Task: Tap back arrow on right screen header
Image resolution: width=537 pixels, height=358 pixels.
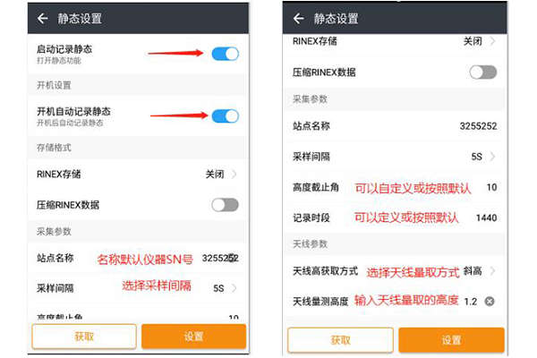Action: [299, 19]
